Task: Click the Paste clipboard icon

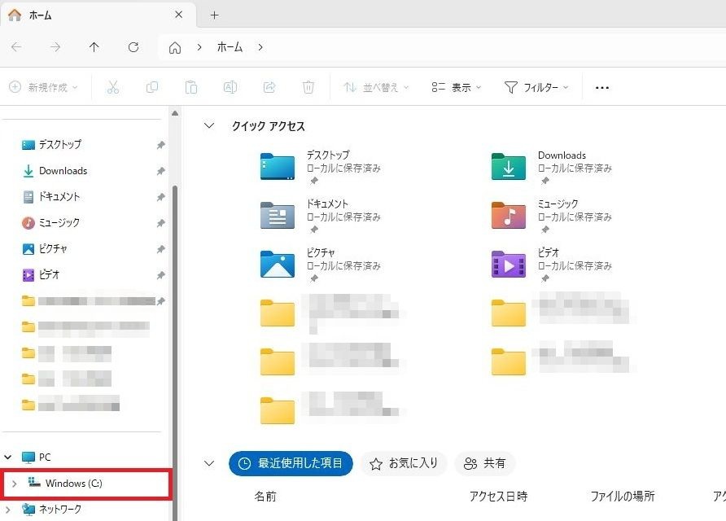Action: click(191, 87)
